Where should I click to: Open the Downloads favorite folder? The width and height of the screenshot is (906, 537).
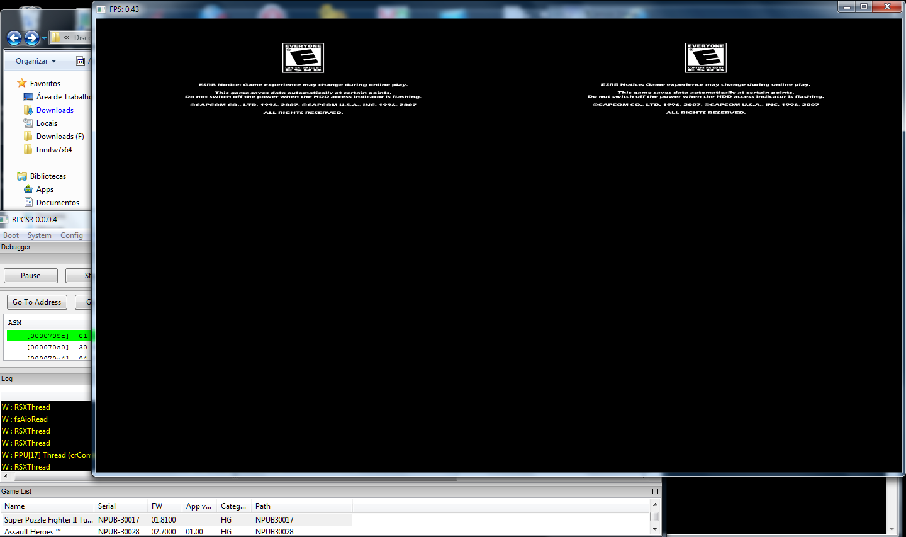click(x=55, y=110)
